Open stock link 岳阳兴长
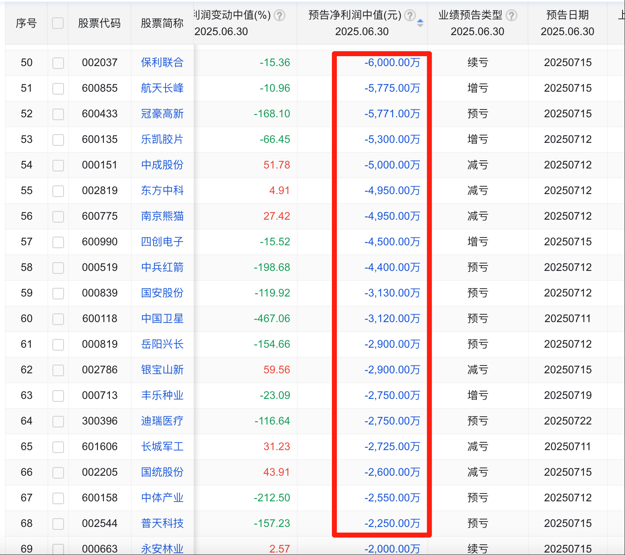The width and height of the screenshot is (625, 555). pos(162,344)
